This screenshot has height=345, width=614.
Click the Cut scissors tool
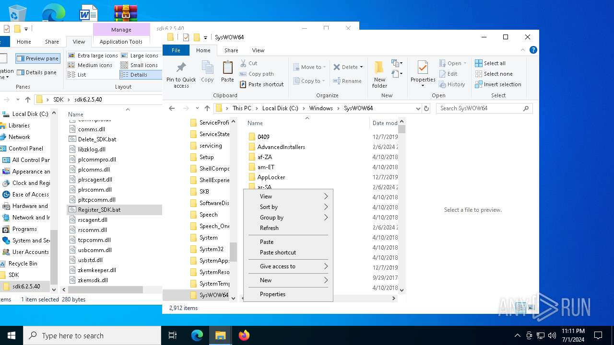point(249,63)
